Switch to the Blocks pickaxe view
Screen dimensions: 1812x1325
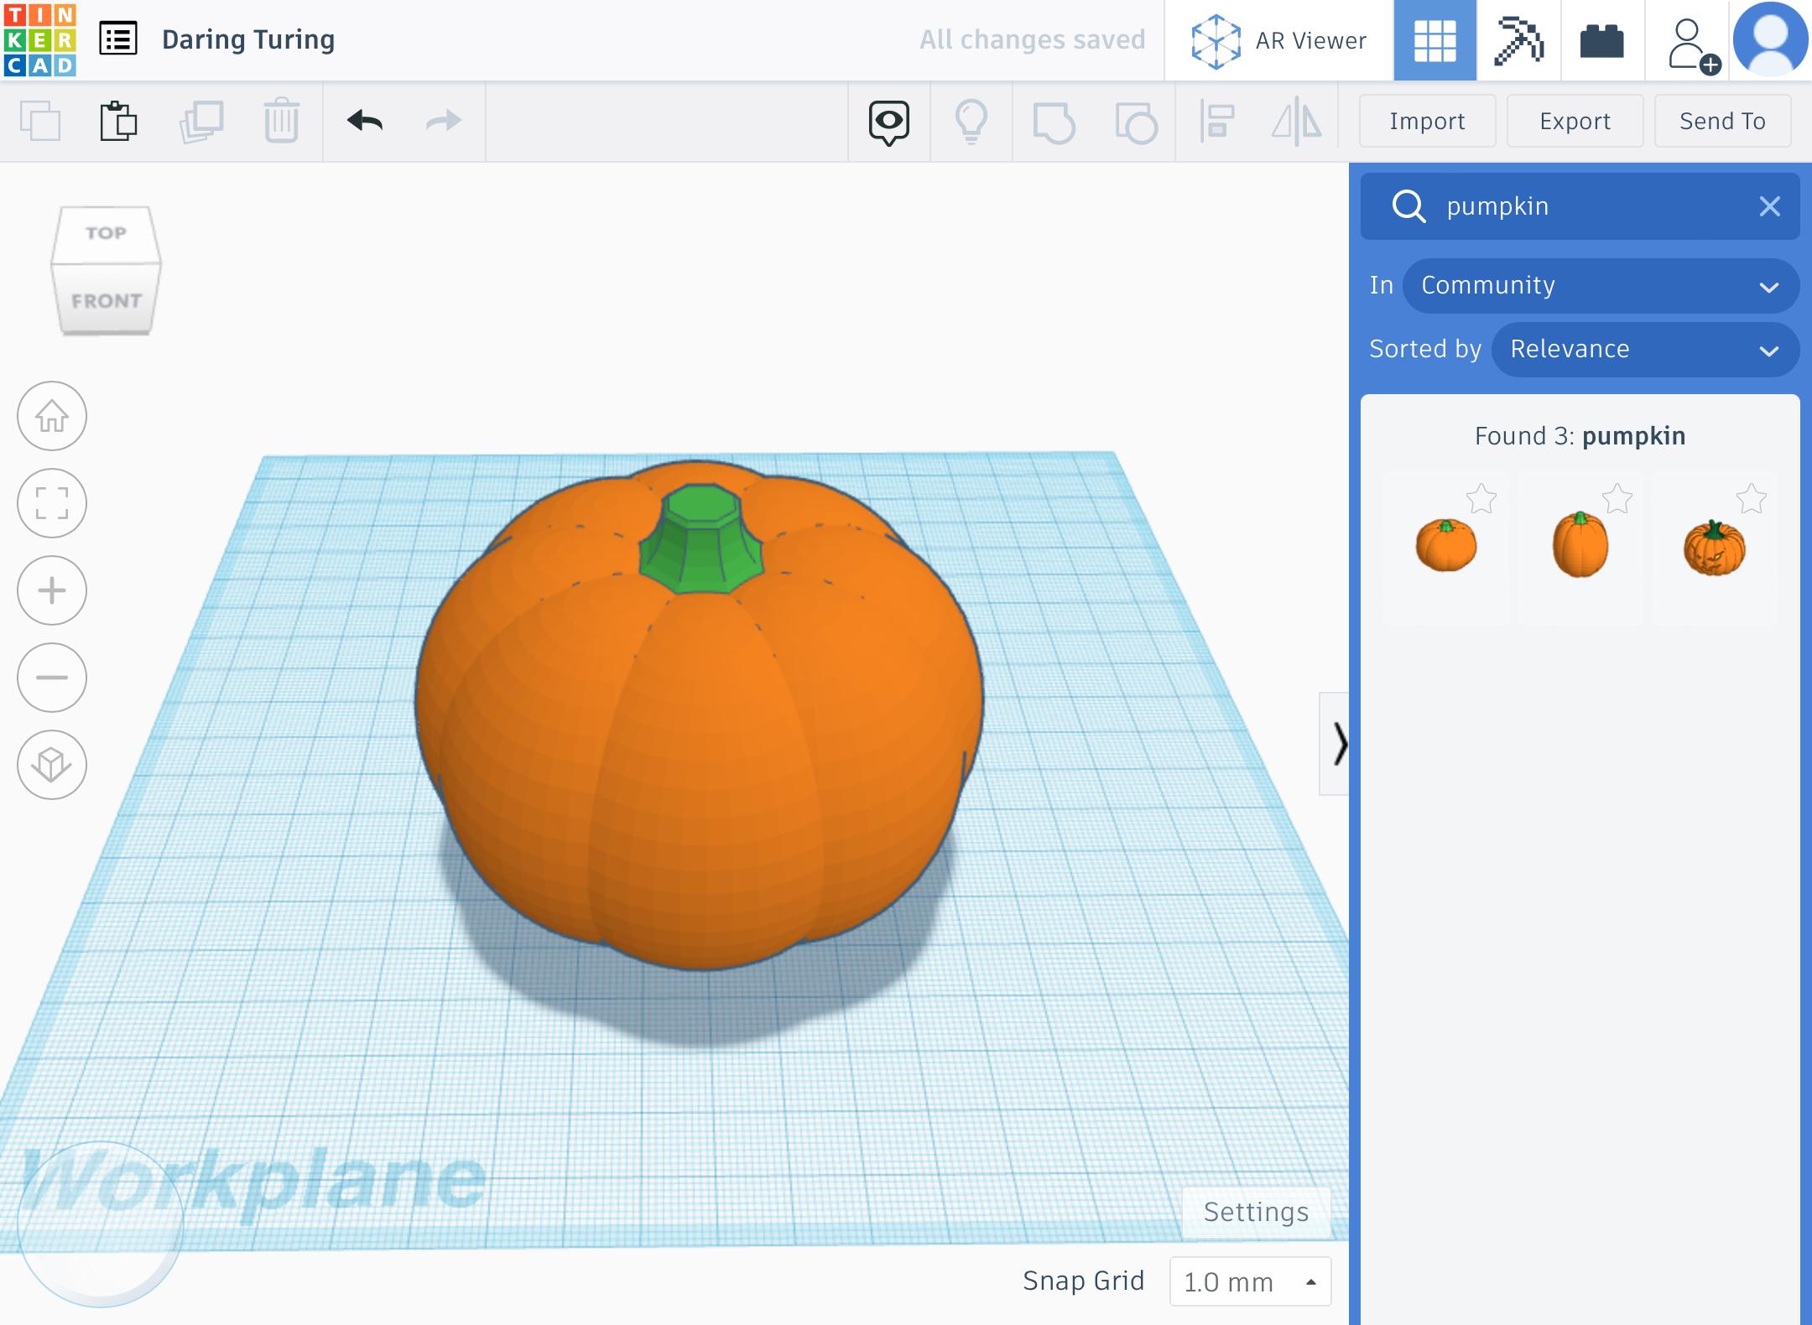(x=1518, y=40)
